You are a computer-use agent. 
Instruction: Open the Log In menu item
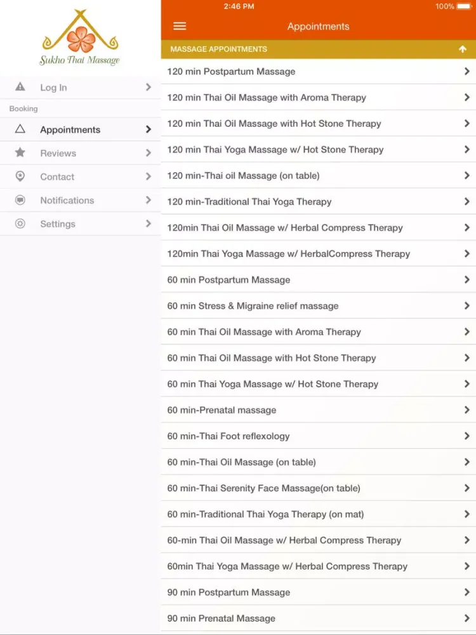coord(80,88)
